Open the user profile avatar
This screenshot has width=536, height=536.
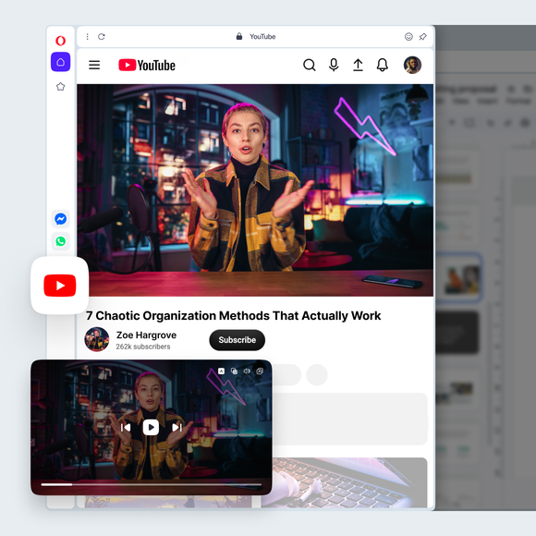(412, 65)
